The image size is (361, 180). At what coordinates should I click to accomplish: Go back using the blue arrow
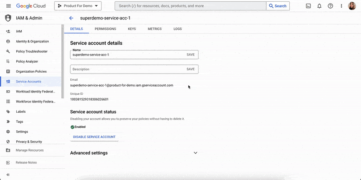[x=71, y=18]
